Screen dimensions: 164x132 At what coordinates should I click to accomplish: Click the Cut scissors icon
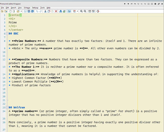[45, 11]
